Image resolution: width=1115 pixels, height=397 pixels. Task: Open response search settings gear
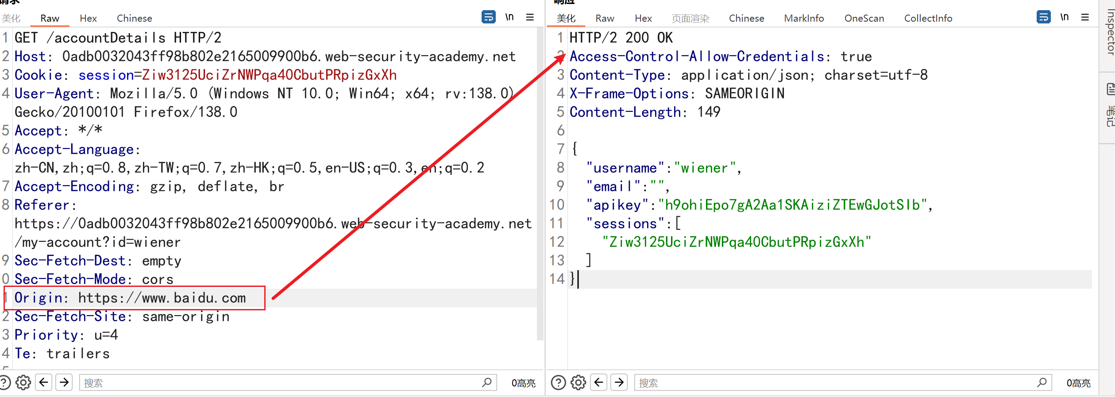point(578,382)
